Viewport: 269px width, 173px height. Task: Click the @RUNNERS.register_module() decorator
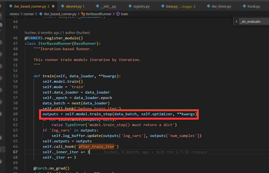[54, 38]
